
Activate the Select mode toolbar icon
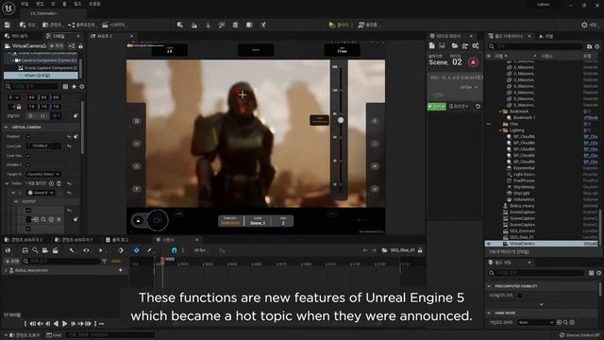[180, 25]
